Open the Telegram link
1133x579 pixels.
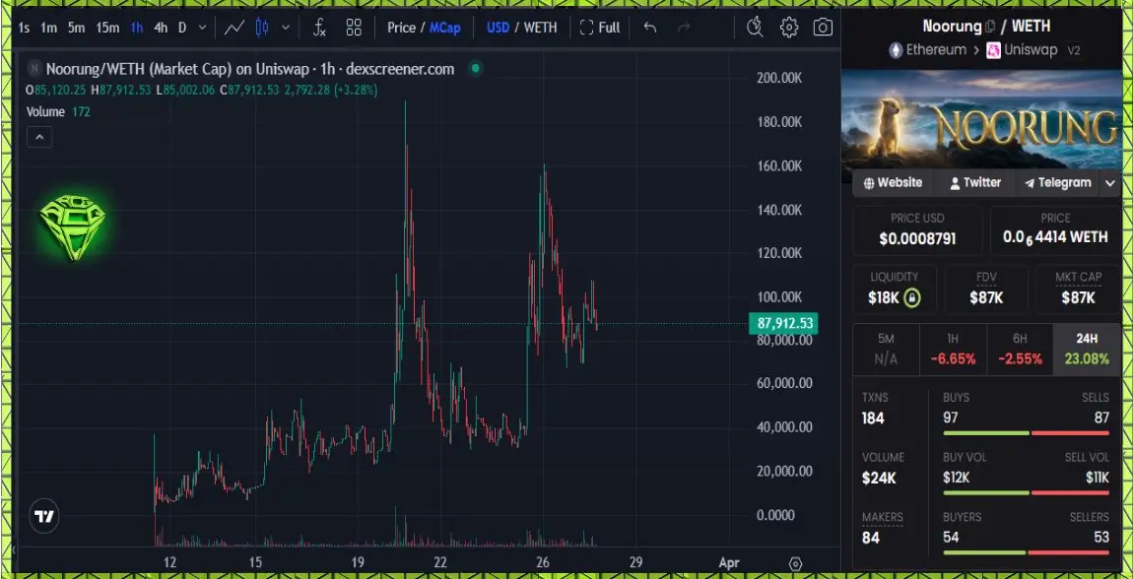click(x=1058, y=182)
